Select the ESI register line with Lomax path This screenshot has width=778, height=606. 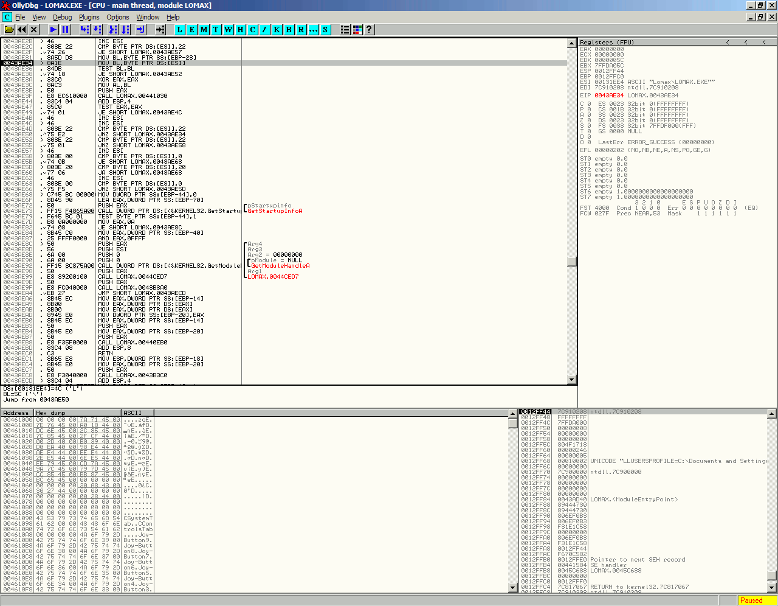(647, 82)
